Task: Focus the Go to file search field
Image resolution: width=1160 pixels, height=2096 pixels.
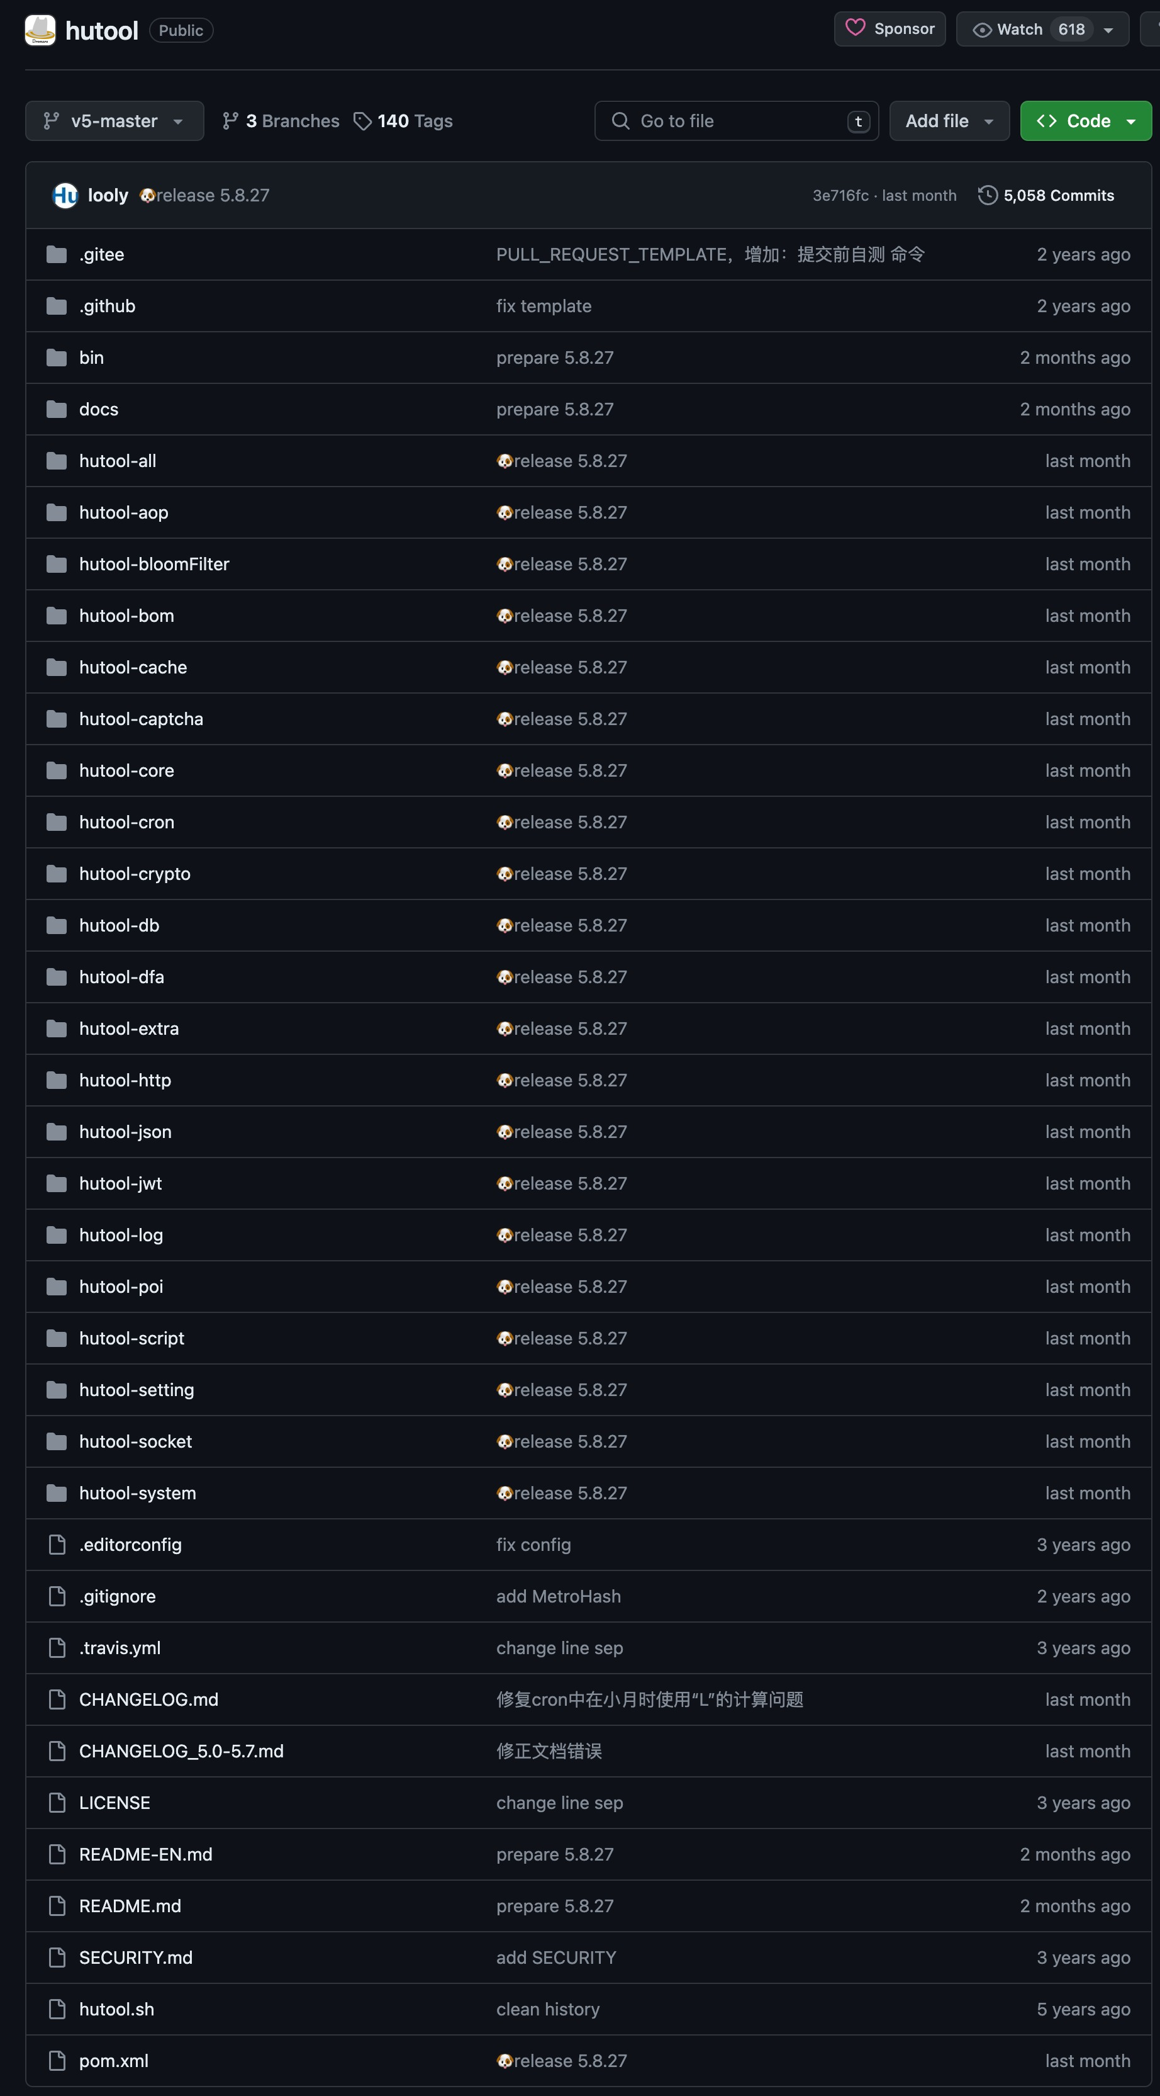Action: coord(736,121)
